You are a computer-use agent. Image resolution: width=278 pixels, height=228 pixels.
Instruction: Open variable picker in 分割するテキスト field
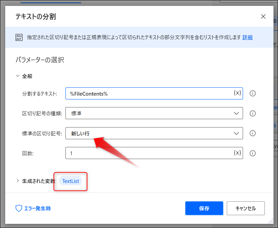237,93
